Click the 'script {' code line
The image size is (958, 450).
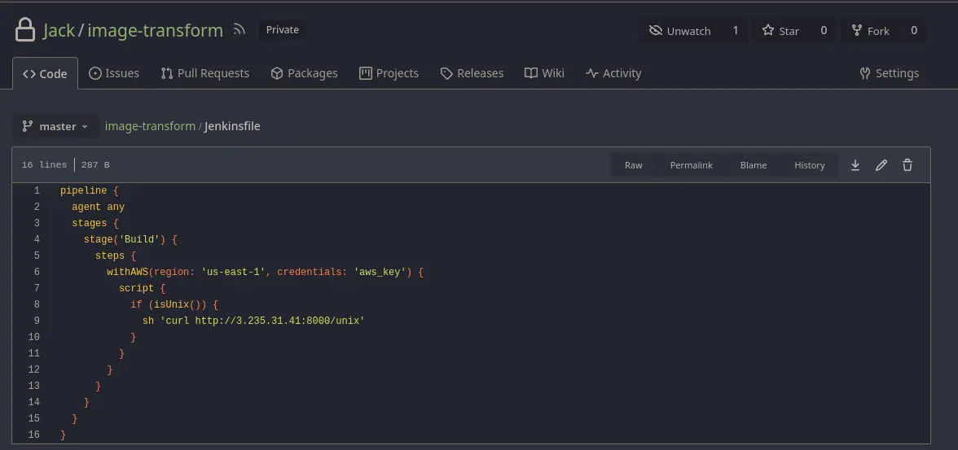[x=142, y=288]
